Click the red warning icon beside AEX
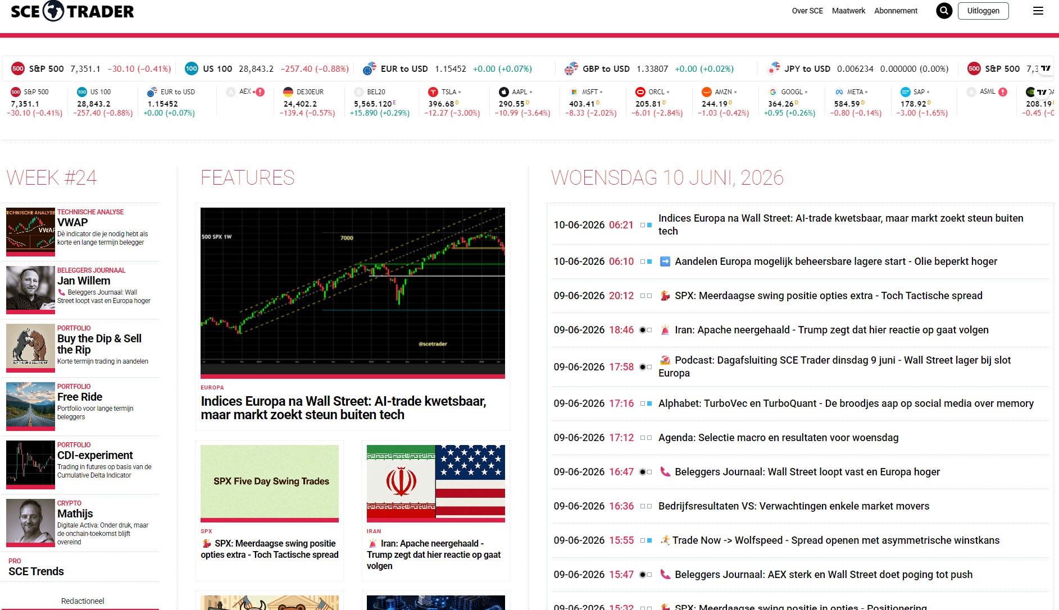This screenshot has width=1059, height=610. (x=260, y=92)
